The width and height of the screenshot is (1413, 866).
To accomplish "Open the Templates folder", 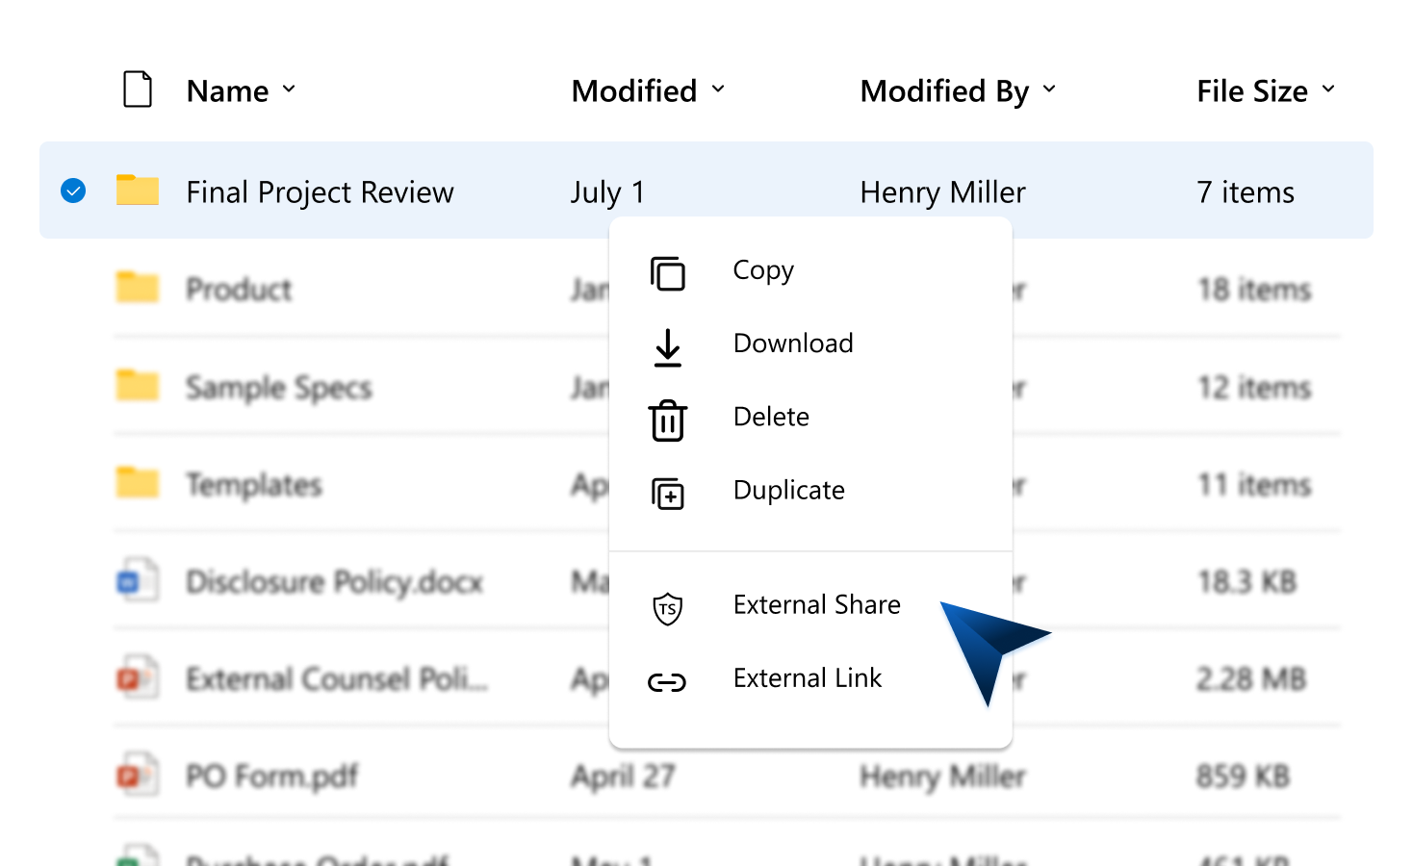I will (254, 485).
